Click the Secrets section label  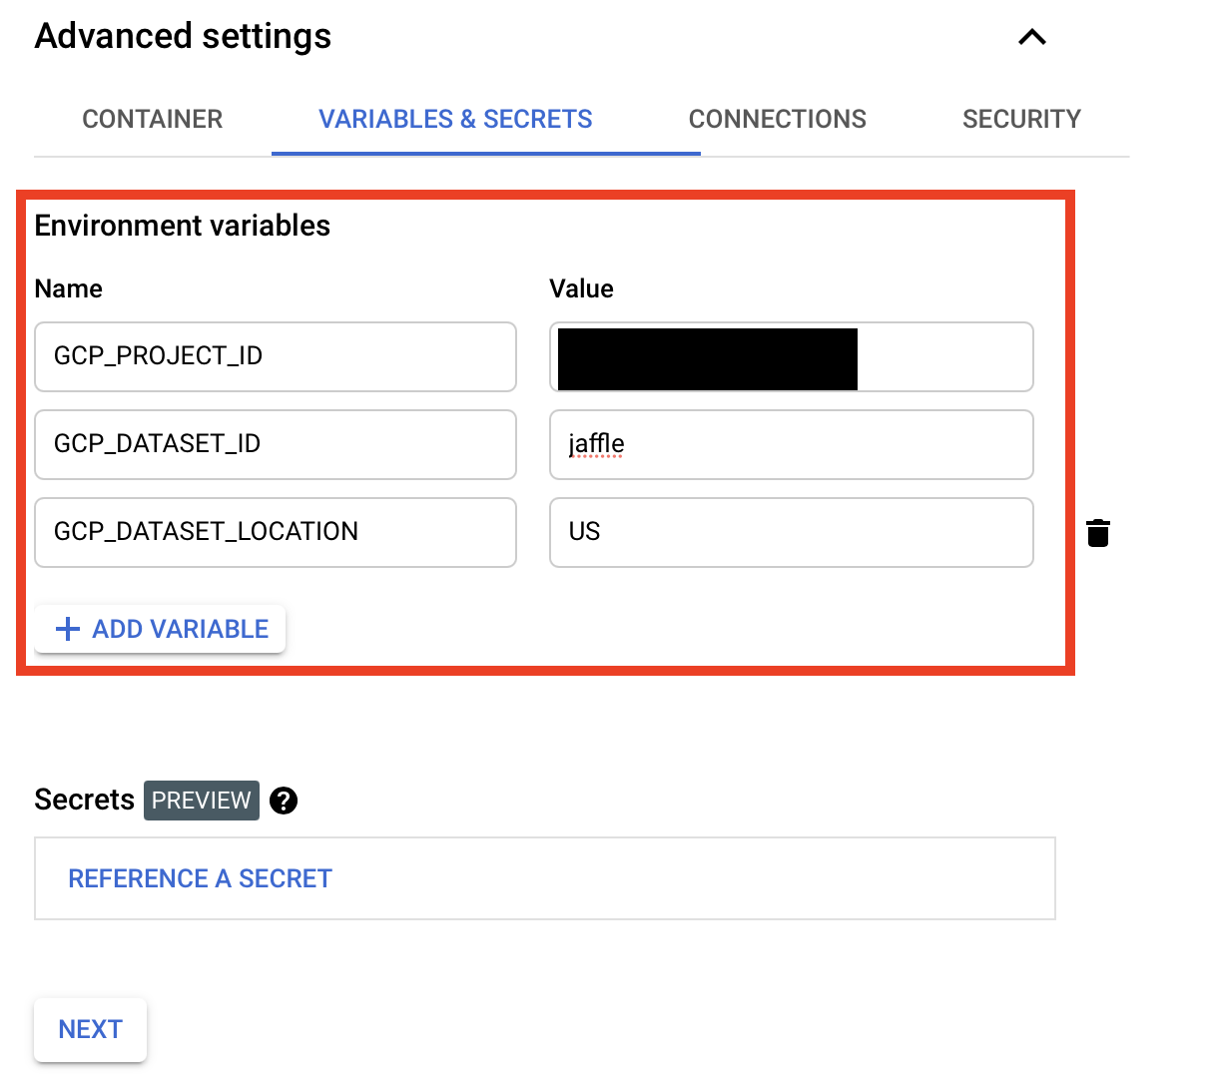click(x=85, y=800)
